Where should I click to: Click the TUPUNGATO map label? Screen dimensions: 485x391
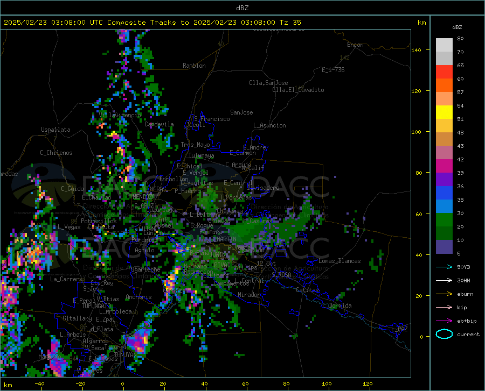tap(96, 306)
